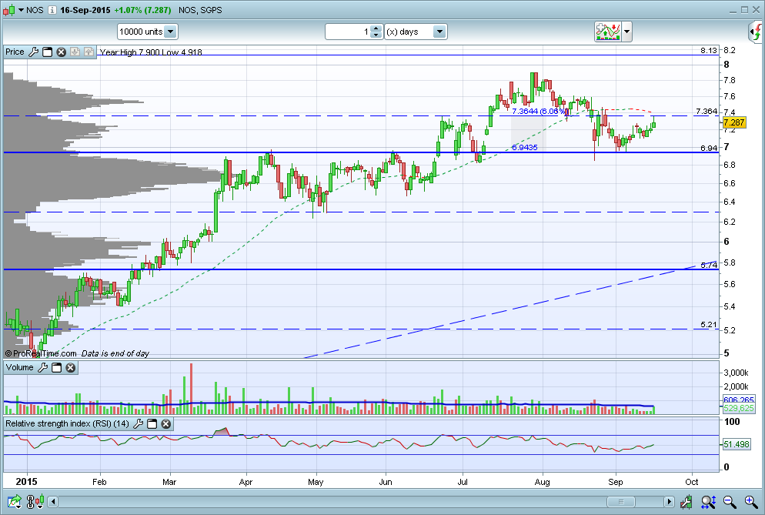Click the chart export/share icon at bottom left
Screen dimensions: 765x515
pos(15,501)
